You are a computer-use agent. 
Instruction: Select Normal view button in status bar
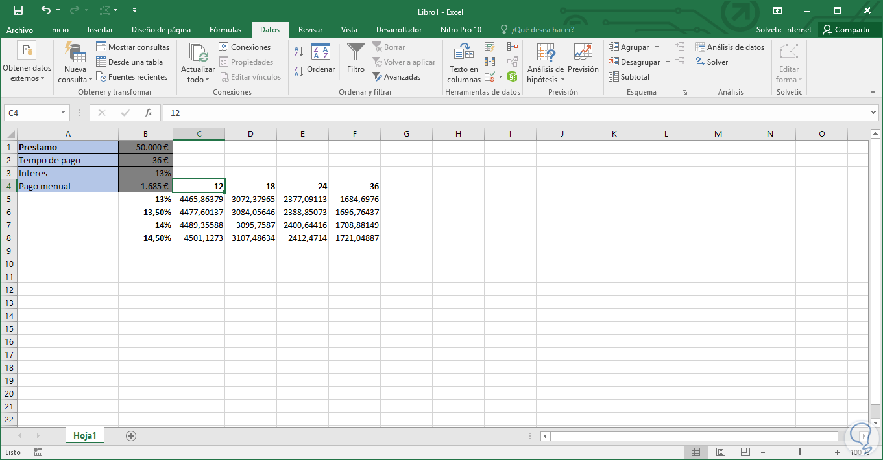pos(696,452)
